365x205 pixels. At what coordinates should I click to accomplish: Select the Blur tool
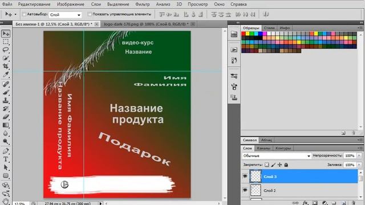pyautogui.click(x=6, y=133)
